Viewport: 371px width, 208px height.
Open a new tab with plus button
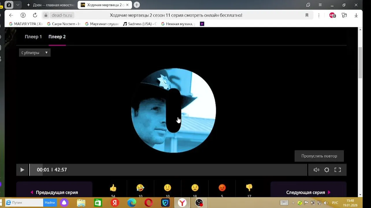[137, 5]
